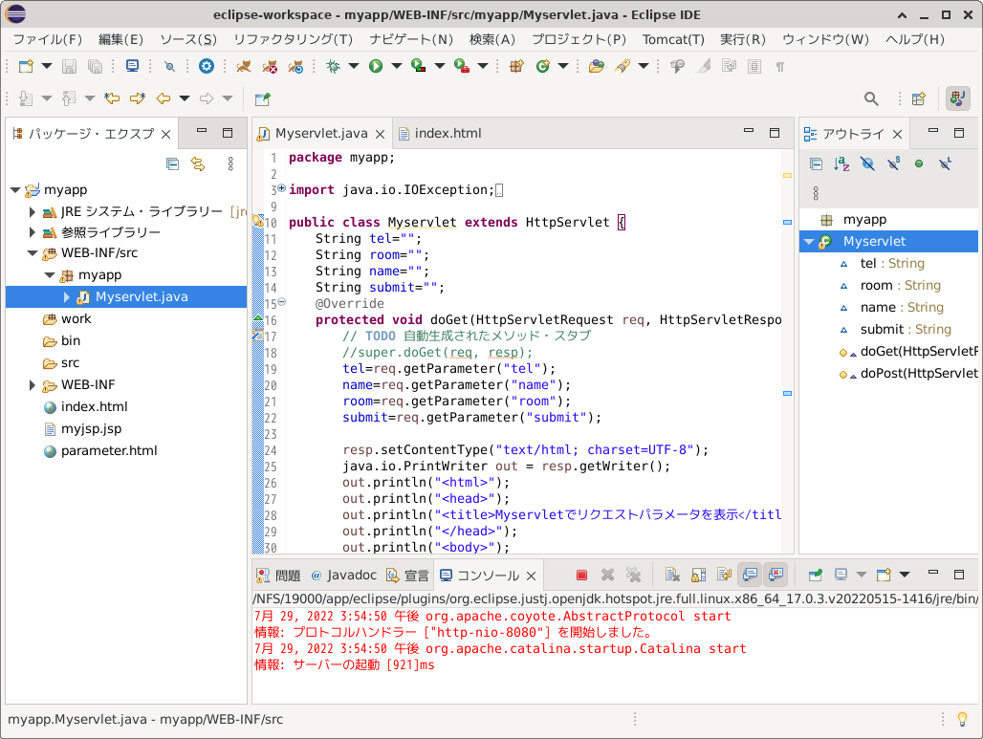The width and height of the screenshot is (983, 739).
Task: Toggle Hide Fields in Outline view
Action: pos(867,164)
